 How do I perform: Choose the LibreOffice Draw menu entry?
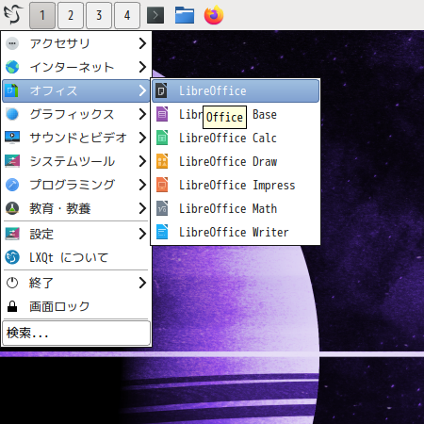pos(236,161)
